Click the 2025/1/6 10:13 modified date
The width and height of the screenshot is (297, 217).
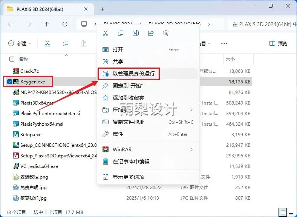click(142, 198)
